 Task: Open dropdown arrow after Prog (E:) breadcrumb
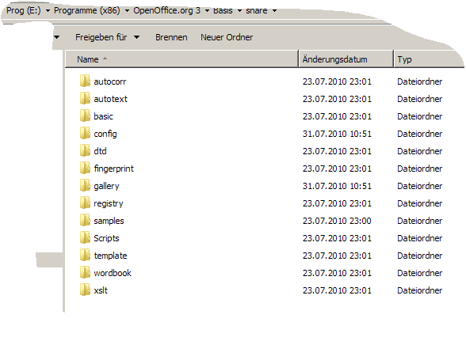[x=48, y=11]
